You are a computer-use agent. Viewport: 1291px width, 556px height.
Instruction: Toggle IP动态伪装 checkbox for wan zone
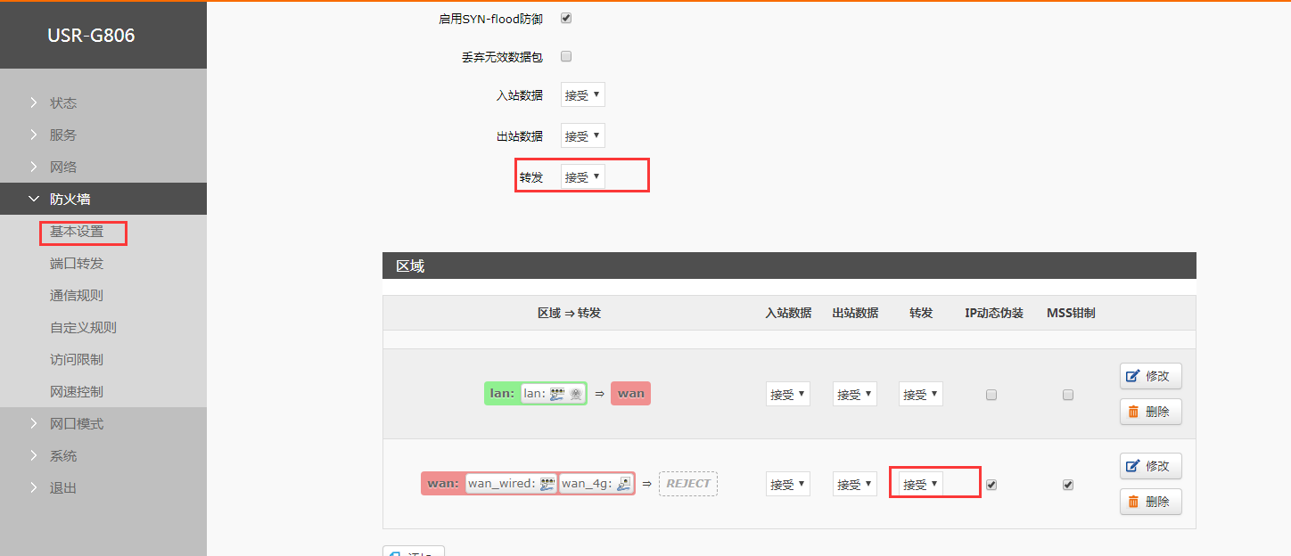coord(991,485)
